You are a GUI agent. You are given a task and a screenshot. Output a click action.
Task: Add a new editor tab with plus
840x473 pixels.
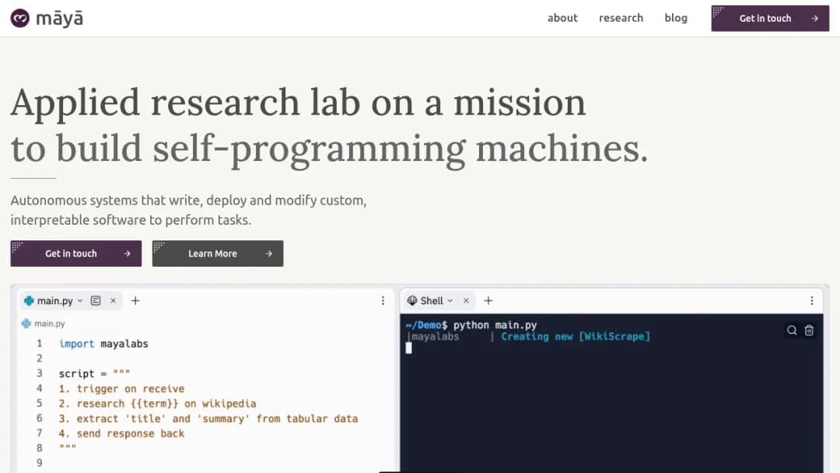135,300
